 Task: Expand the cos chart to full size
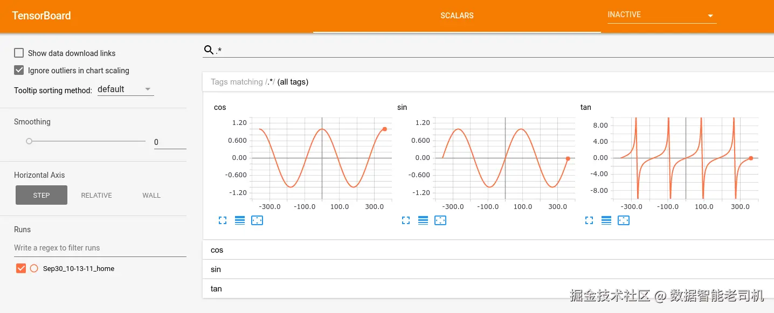(223, 220)
